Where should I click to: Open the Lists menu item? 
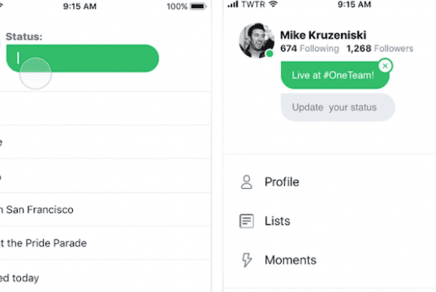[x=330, y=221]
